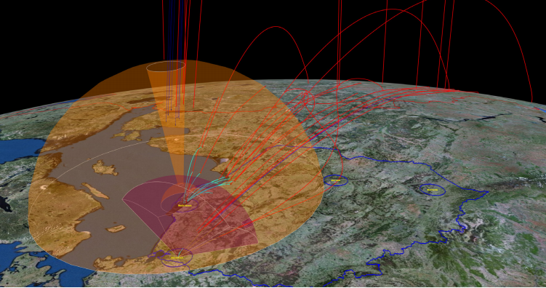Select the blue city ellipse nearest the eastern border corner
Viewport: 546px width, 288px height.
[432, 190]
